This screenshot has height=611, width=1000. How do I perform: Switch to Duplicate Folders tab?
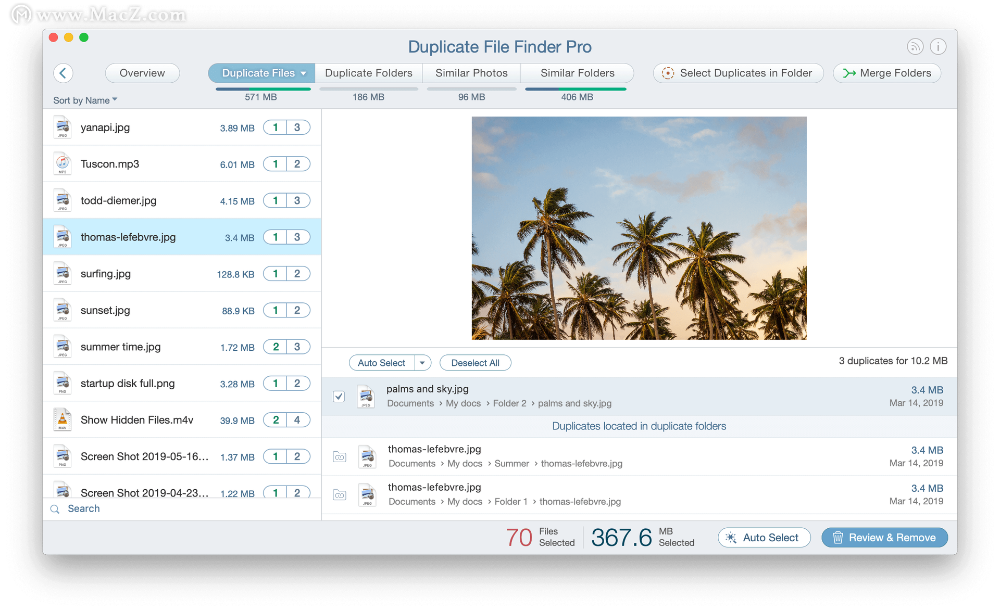pos(369,73)
